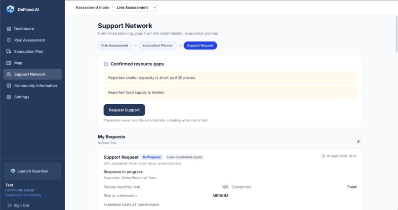Image resolution: width=398 pixels, height=210 pixels.
Task: Open Evacuation Plan from sidebar
Action: [x=33, y=51]
